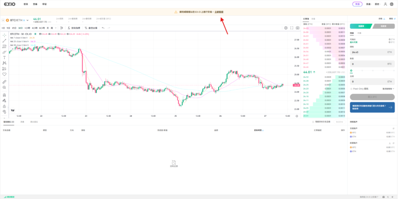Open the 交易 menu in top navigation
Viewport: 398px width, 199px height.
pos(35,4)
